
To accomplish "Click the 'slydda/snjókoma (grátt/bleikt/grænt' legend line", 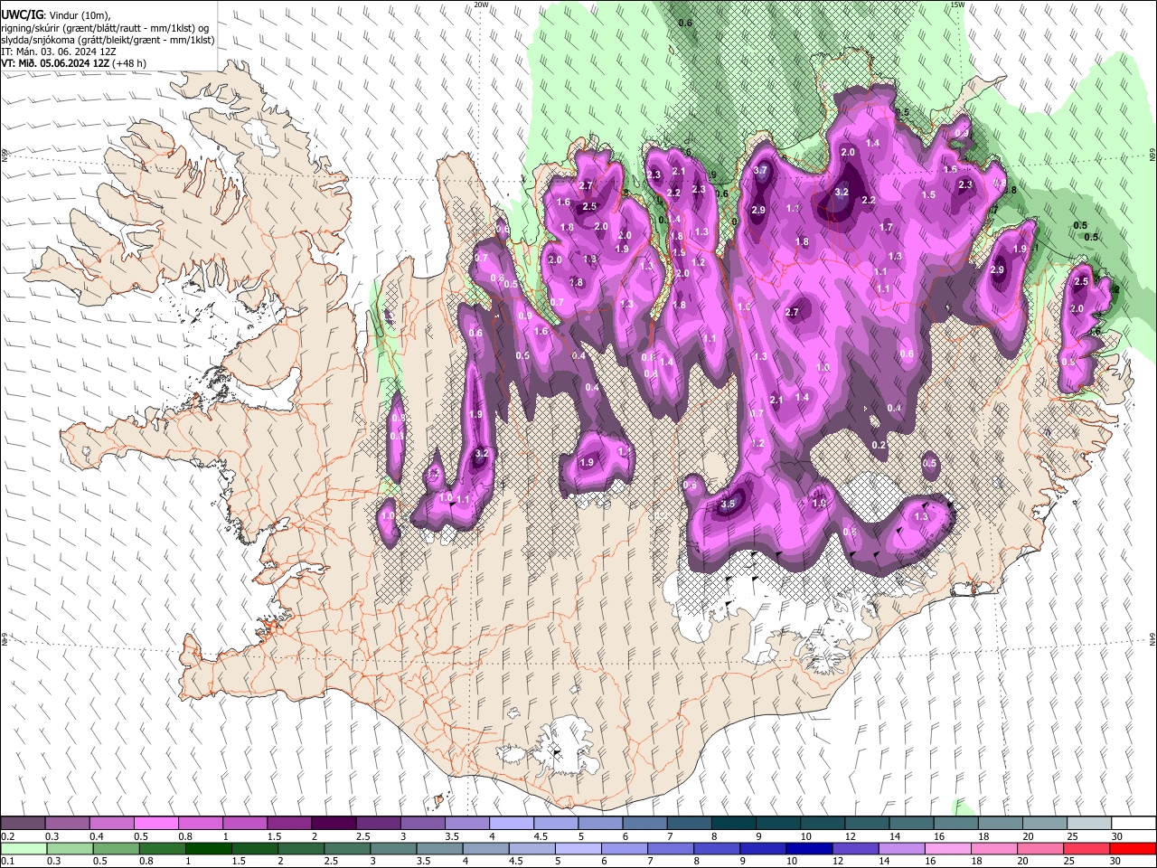I will coord(108,40).
